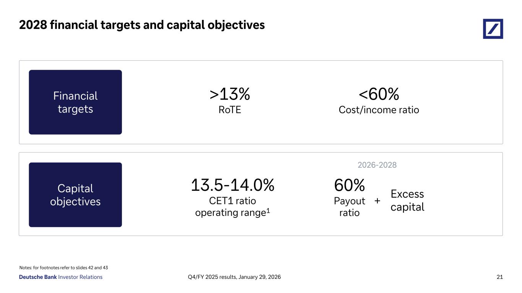Screen dimensions: 522x293
Task: Click the CET1 ratio operating range label
Action: (231, 206)
